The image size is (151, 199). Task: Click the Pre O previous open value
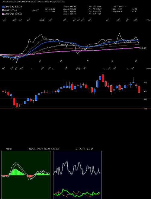[x=95, y=7]
